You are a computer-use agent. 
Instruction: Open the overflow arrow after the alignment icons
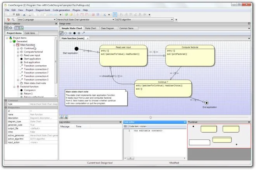(149, 15)
